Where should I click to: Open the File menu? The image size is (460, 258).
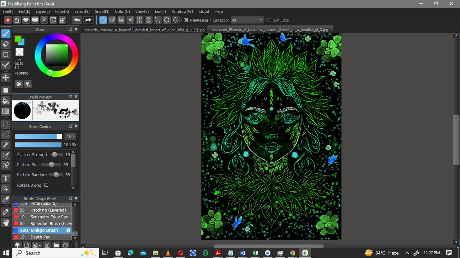pos(8,11)
